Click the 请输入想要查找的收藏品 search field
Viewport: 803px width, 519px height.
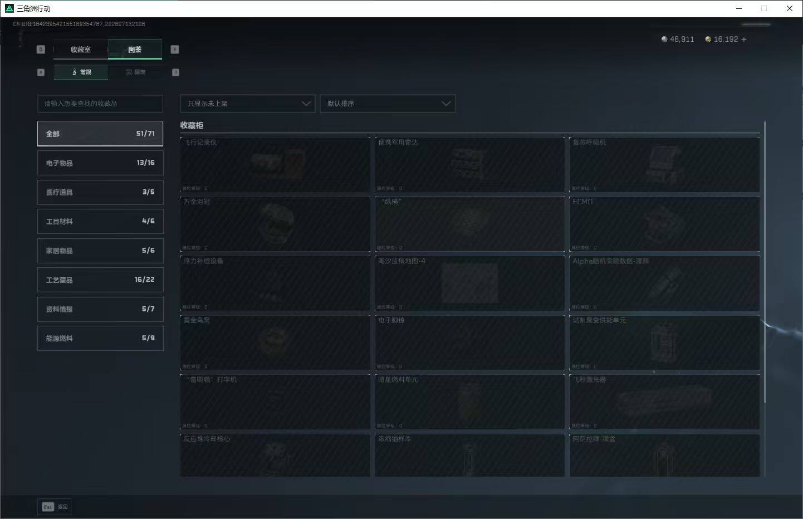tap(100, 104)
